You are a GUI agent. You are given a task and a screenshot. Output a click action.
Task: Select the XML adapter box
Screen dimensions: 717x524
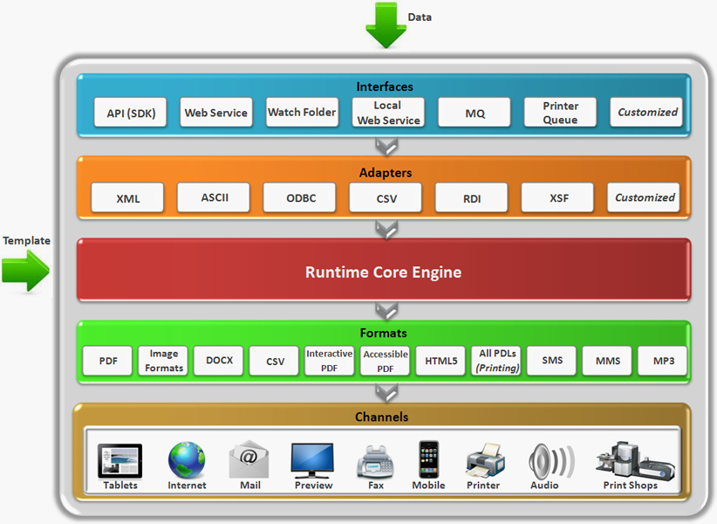point(127,197)
